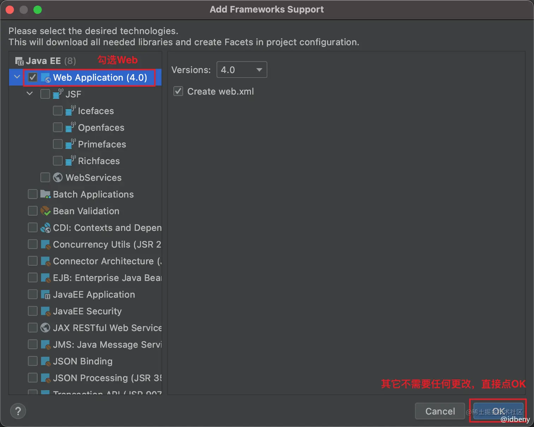
Task: Select the JavaEE Security row label
Action: (87, 311)
